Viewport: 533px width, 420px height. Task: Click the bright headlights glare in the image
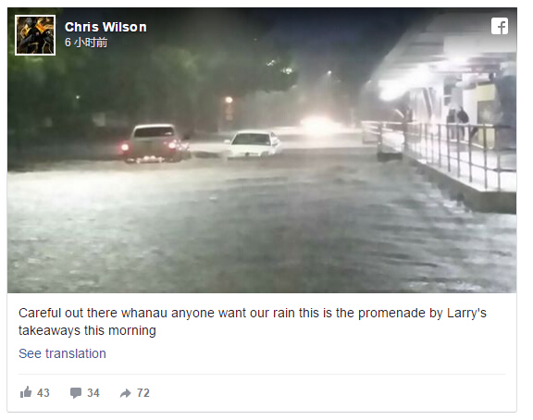[x=319, y=123]
